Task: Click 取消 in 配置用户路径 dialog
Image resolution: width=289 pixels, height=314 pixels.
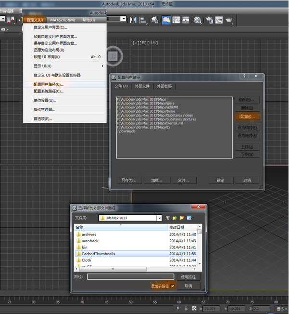Action: [x=247, y=181]
